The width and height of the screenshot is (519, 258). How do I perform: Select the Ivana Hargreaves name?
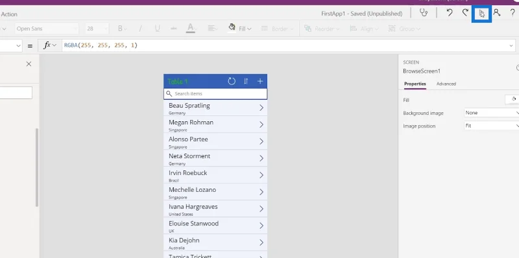[x=193, y=207]
